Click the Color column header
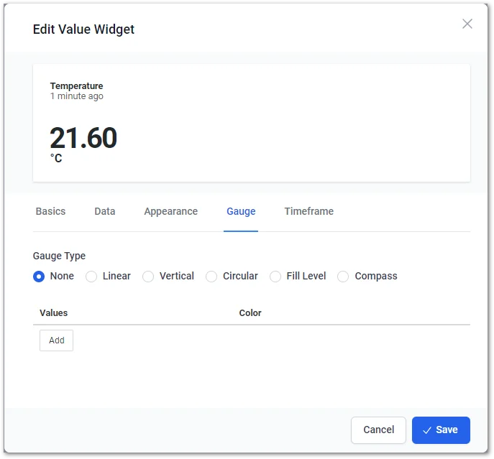Screen dimensions: 494x459 point(250,313)
